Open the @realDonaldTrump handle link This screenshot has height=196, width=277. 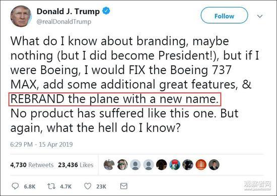(x=64, y=22)
